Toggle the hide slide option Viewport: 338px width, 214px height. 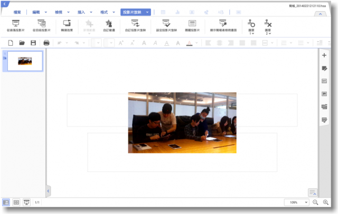(192, 26)
